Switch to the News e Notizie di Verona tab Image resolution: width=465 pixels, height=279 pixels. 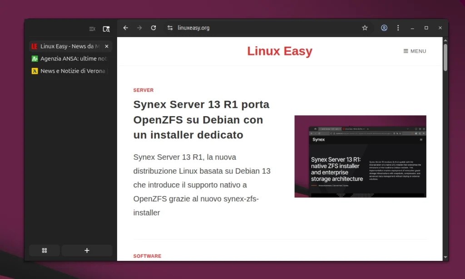point(70,71)
